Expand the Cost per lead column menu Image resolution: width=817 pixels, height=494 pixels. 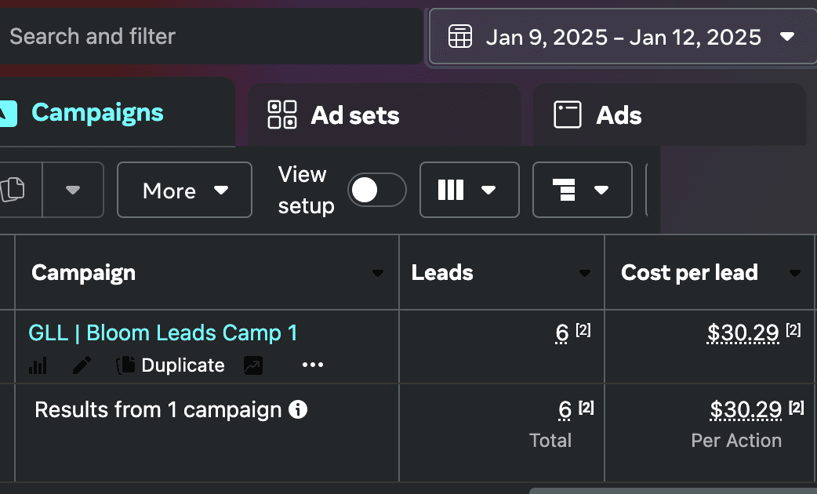pyautogui.click(x=795, y=273)
